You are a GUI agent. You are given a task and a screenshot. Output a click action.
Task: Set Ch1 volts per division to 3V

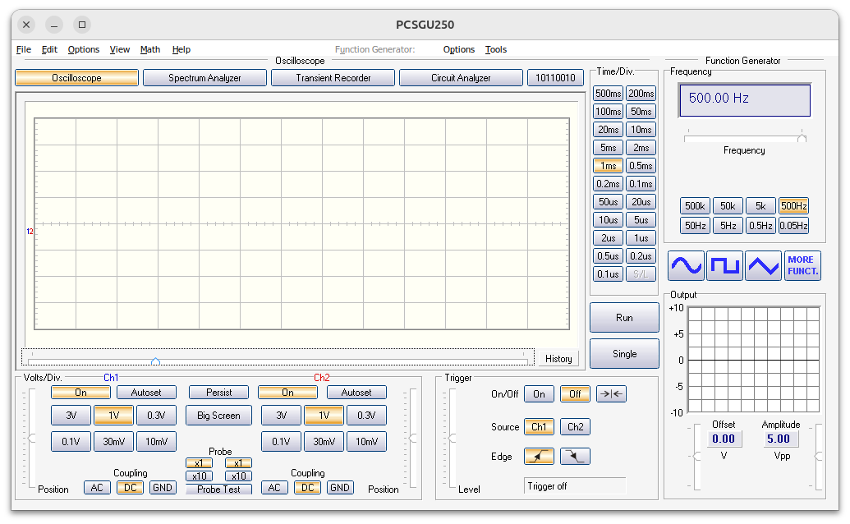tap(71, 415)
